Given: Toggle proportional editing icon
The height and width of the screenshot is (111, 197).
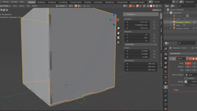Looking at the screenshot, I should 85,6.
